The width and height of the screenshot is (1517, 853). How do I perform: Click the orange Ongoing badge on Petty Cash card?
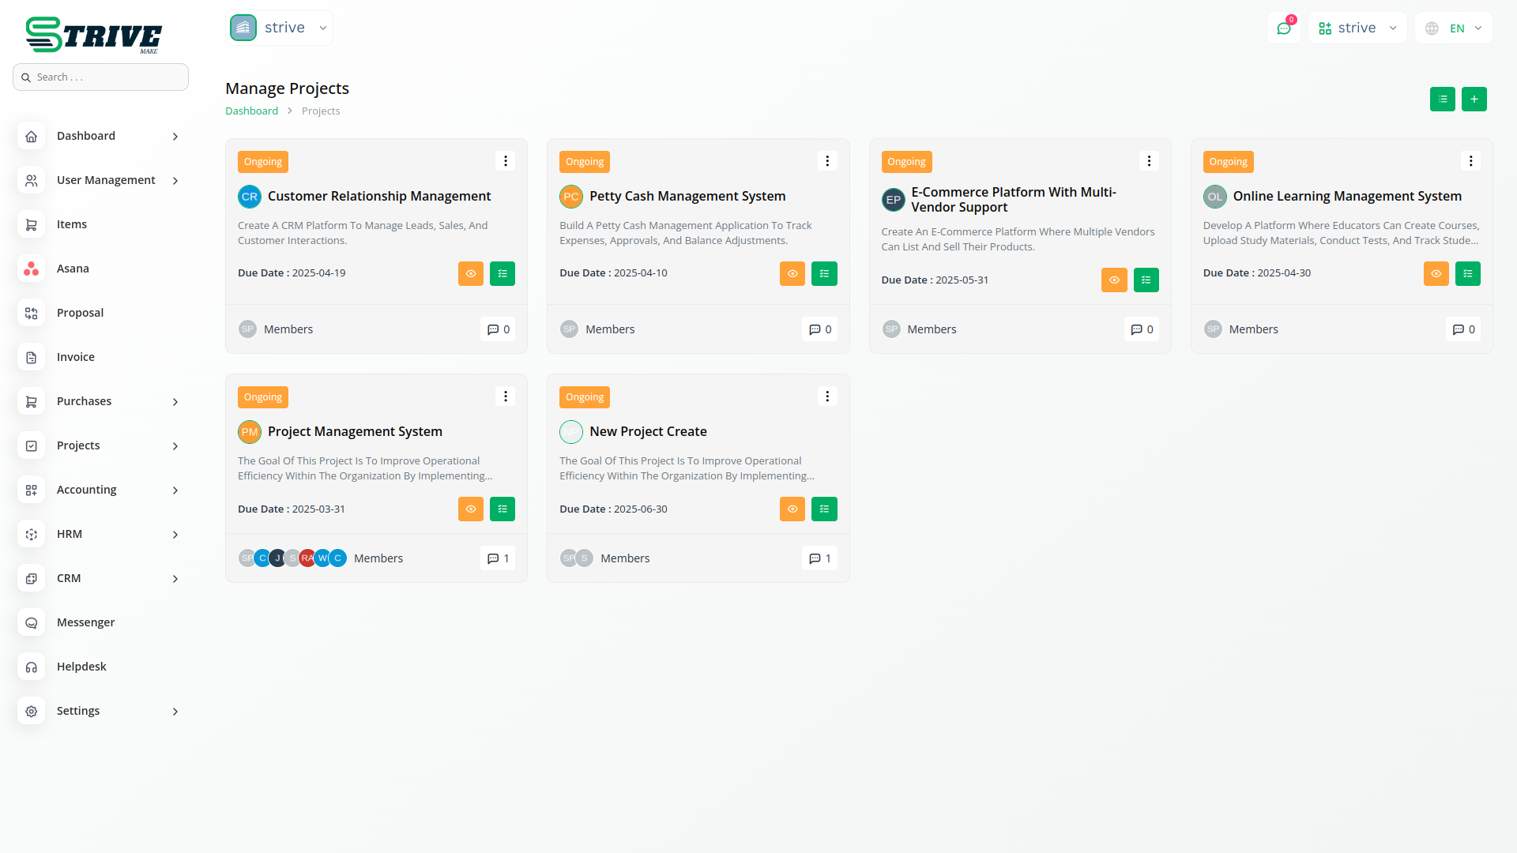click(x=585, y=162)
